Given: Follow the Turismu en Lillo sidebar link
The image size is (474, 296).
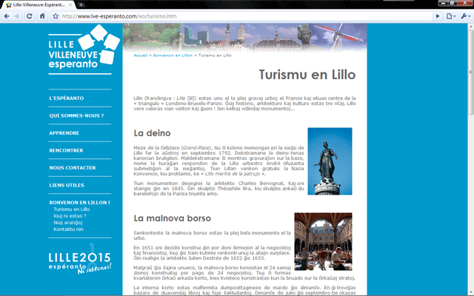Looking at the screenshot, I should click(72, 209).
